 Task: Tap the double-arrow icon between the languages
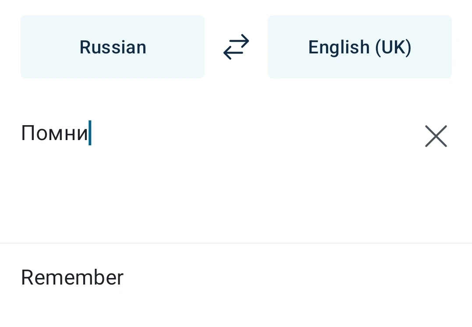point(236,47)
